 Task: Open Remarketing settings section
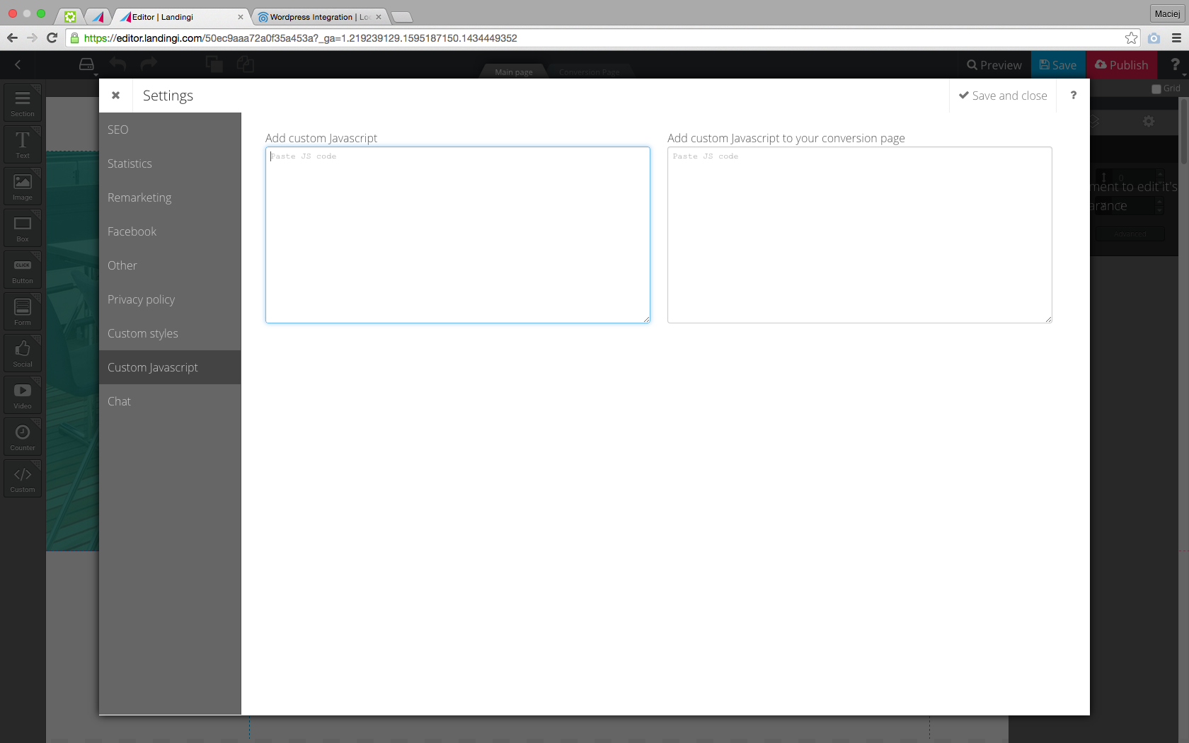point(170,197)
